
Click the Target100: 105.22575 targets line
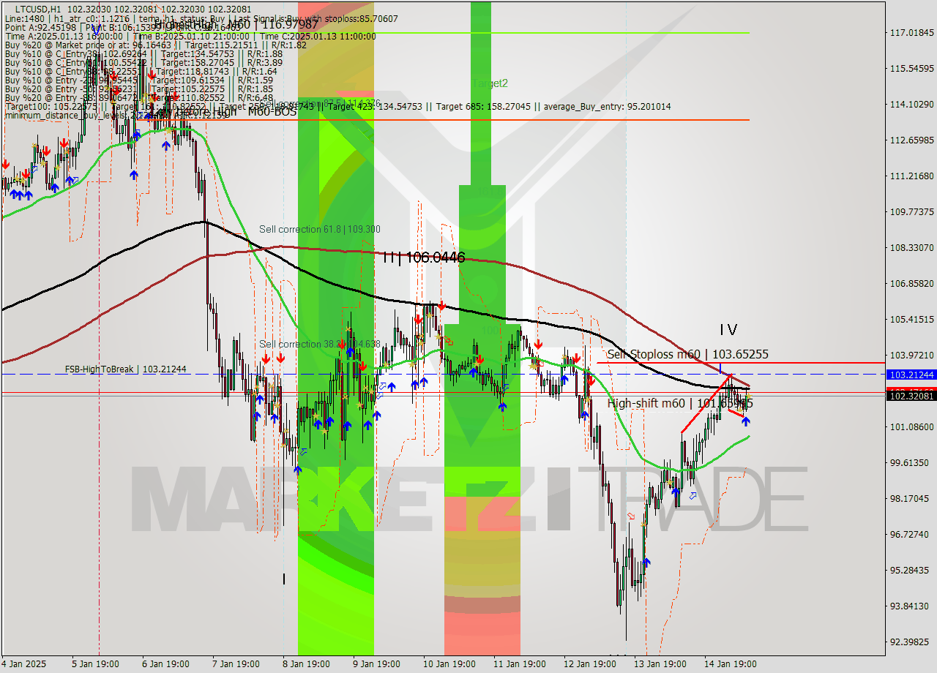[337, 107]
